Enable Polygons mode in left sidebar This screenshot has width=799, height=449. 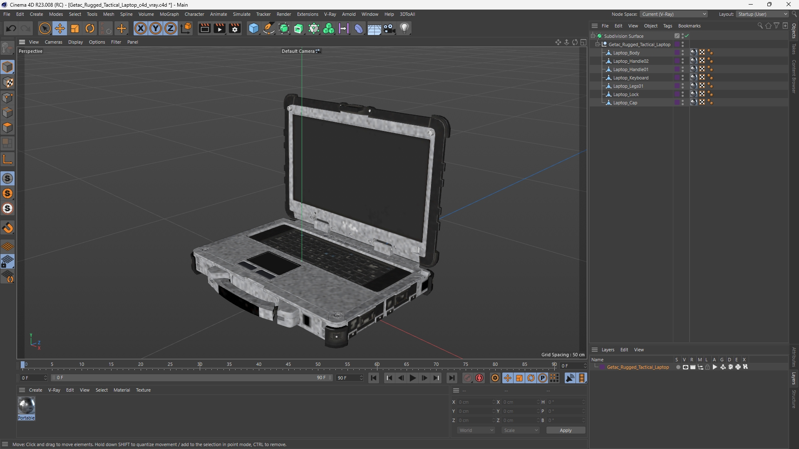coord(7,128)
